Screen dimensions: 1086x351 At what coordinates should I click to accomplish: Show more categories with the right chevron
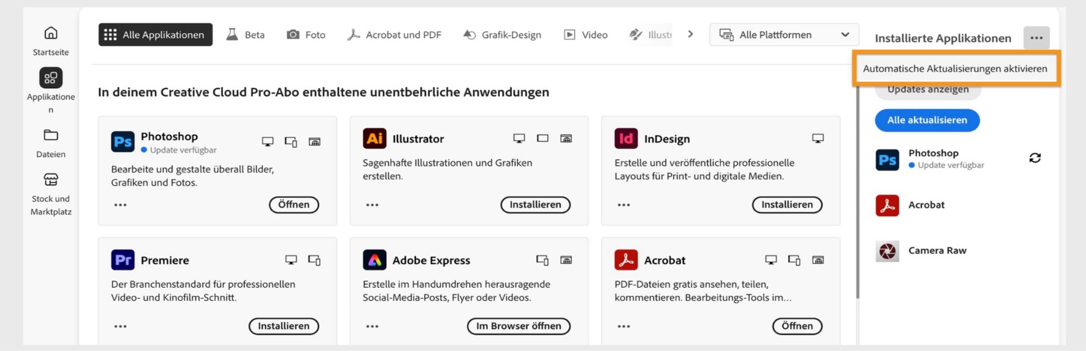690,34
